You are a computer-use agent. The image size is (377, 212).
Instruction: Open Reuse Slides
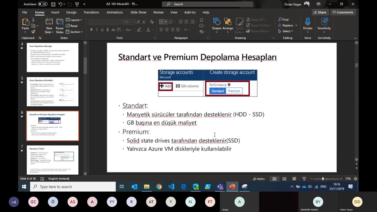coord(59,26)
